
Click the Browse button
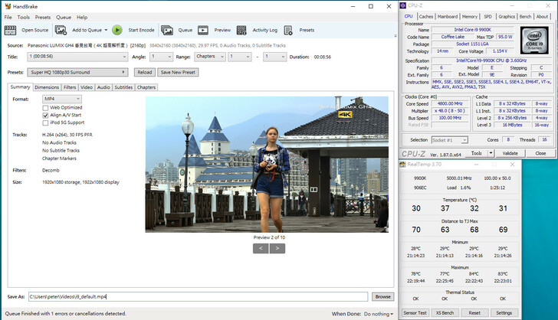point(382,296)
